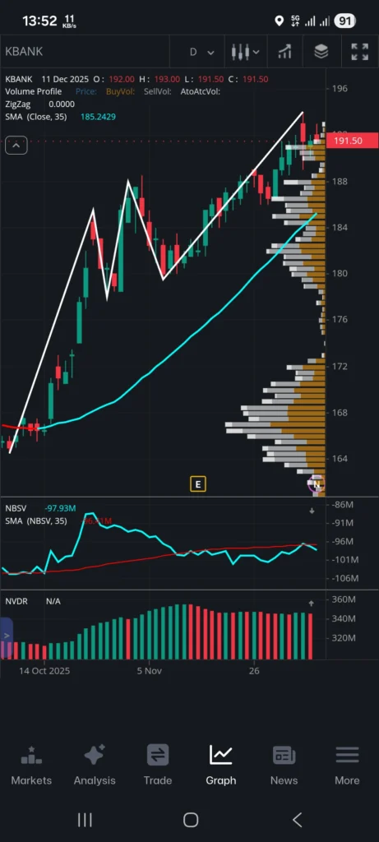Screen dimensions: 379x842
Task: Select the NBSV indicator label
Action: [16, 508]
